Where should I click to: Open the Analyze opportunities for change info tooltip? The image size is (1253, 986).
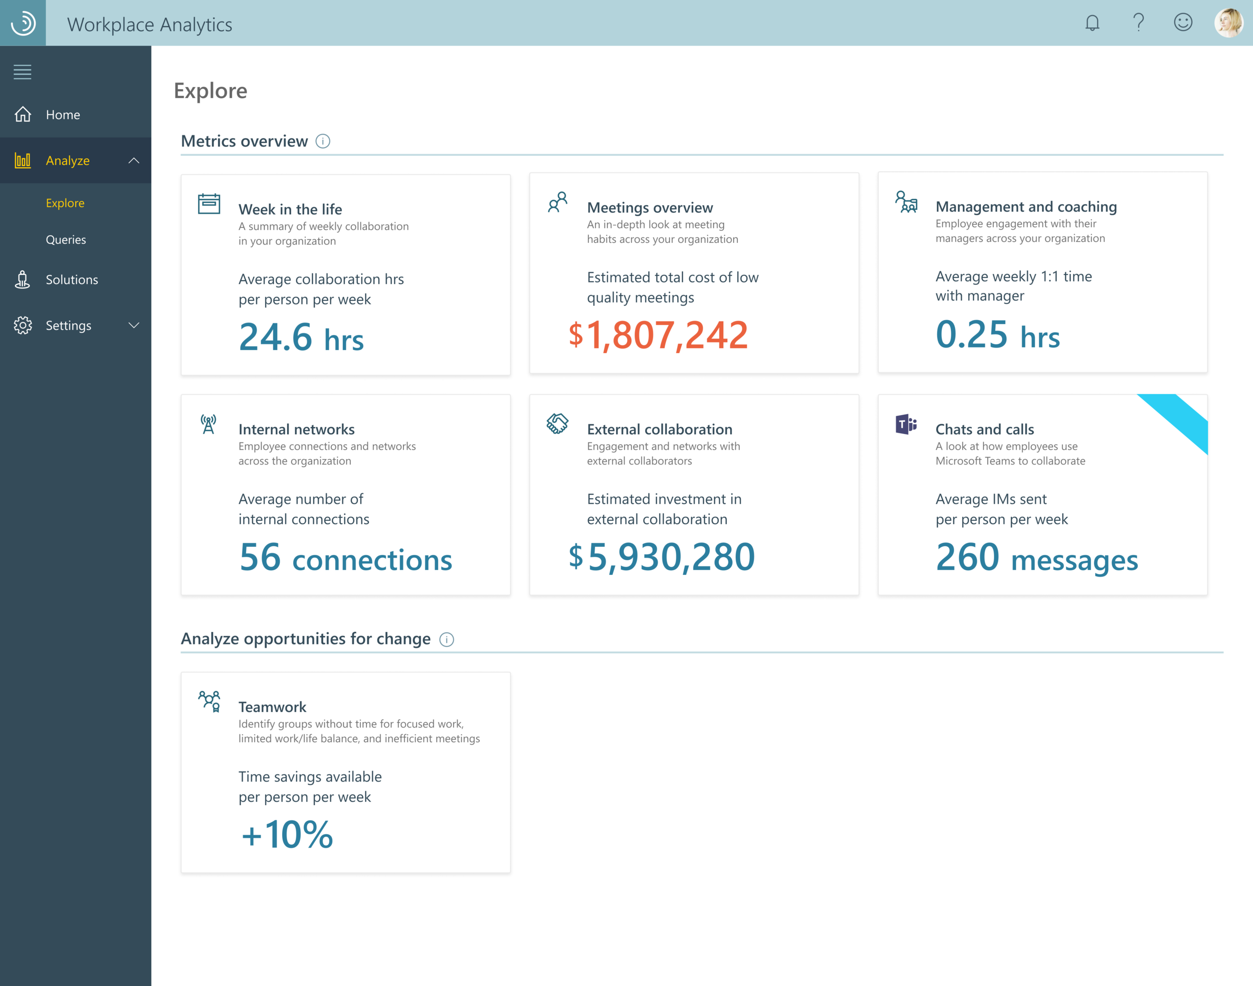(x=446, y=639)
